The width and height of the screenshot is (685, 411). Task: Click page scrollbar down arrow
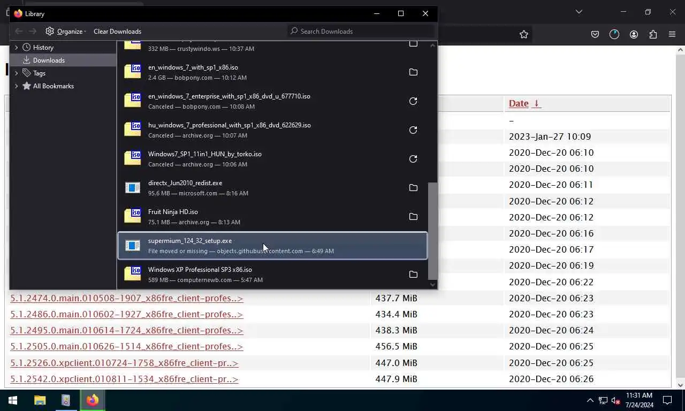(680, 384)
